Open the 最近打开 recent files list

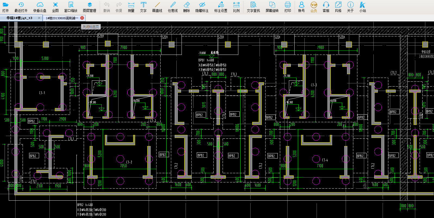click(x=21, y=7)
